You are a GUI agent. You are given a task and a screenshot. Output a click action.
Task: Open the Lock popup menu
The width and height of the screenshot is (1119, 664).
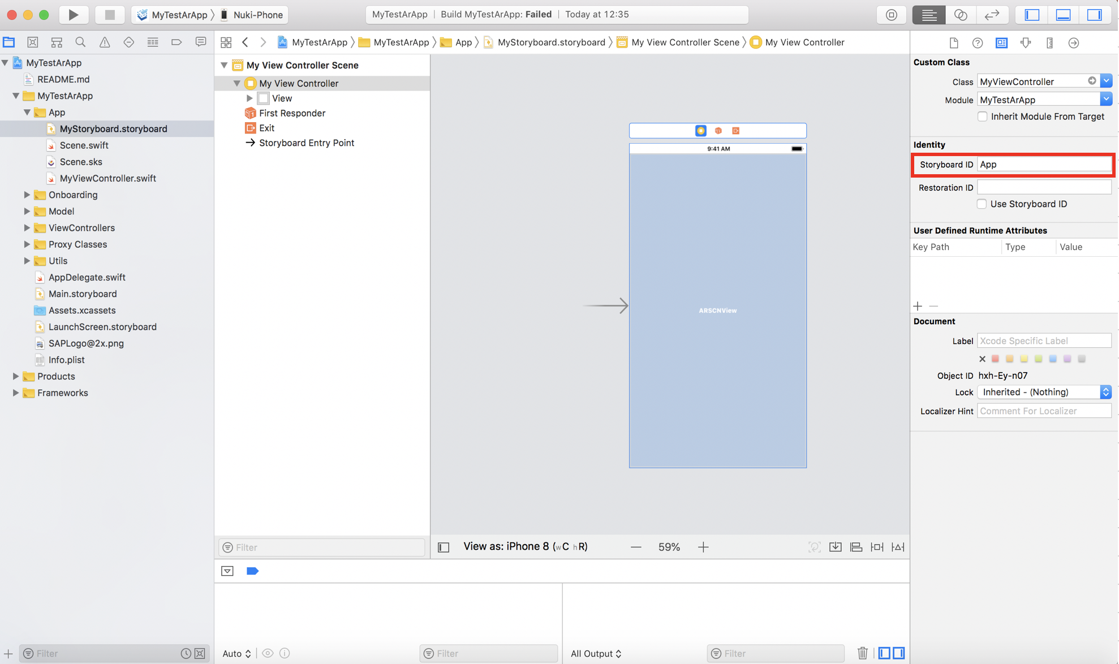click(1044, 392)
